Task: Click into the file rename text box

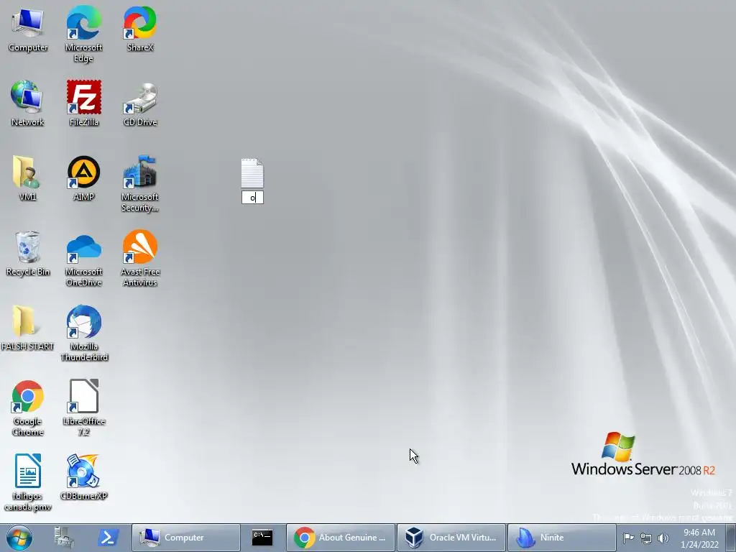Action: click(x=252, y=198)
